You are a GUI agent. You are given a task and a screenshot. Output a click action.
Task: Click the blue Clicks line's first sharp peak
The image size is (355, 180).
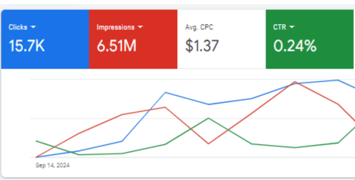pyautogui.click(x=166, y=92)
